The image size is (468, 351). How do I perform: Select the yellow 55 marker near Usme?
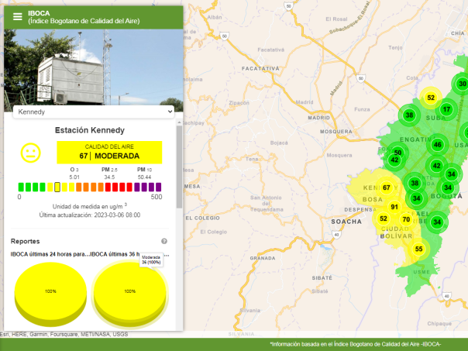coord(419,249)
